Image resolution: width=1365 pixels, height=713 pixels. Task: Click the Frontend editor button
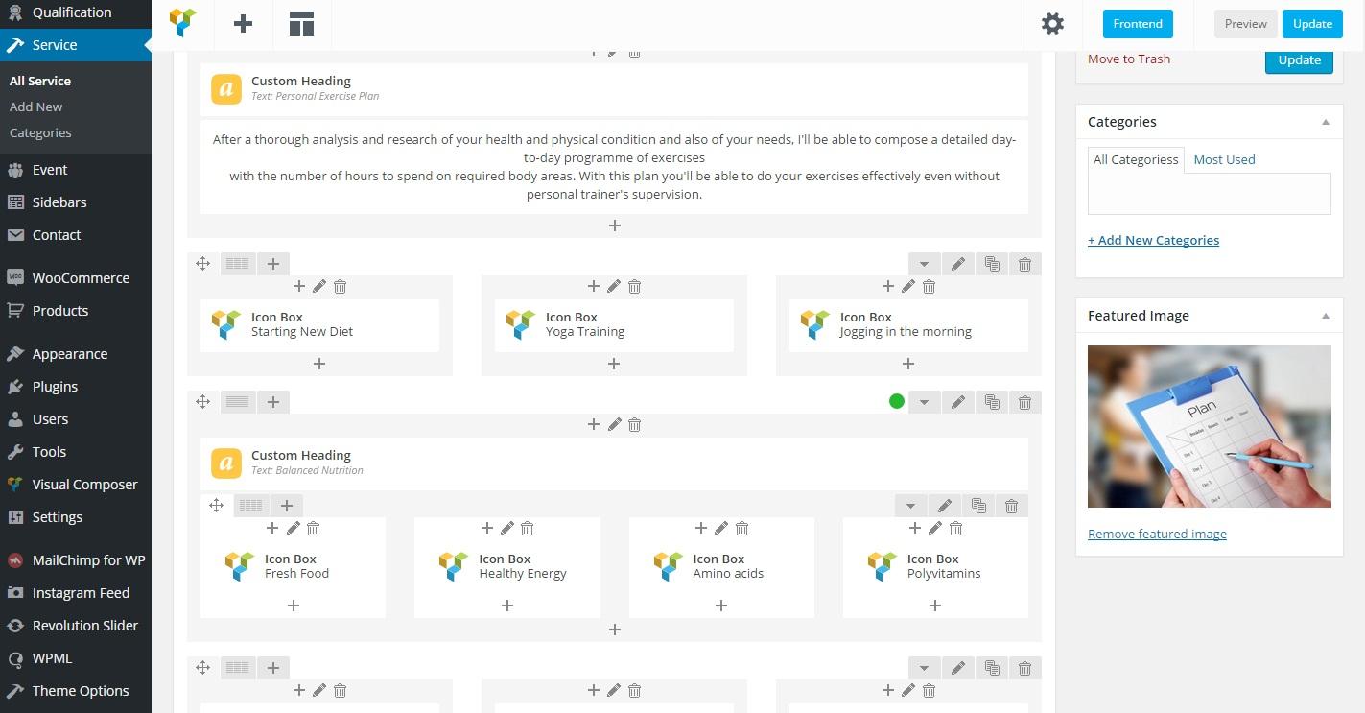1138,24
